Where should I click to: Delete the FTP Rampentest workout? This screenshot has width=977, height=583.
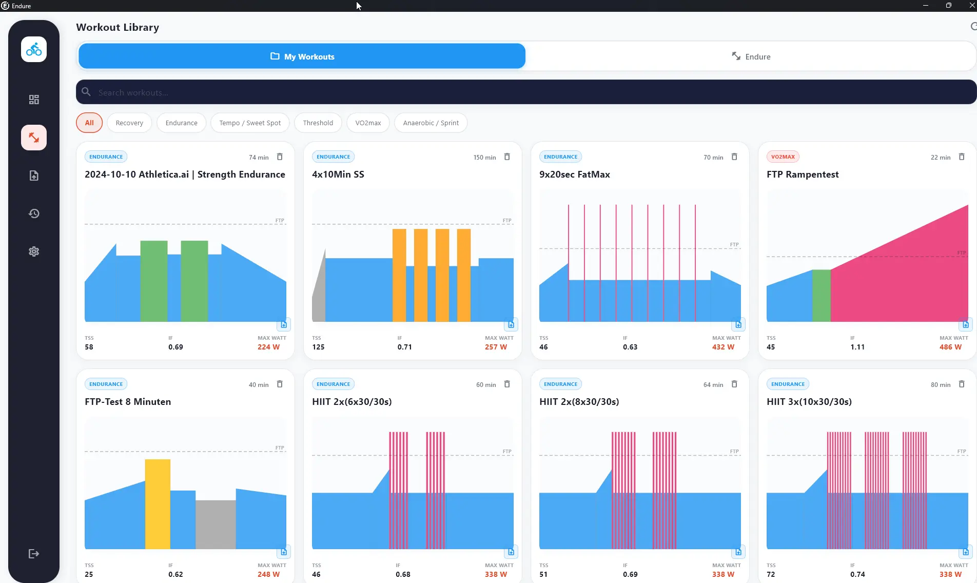coord(962,157)
